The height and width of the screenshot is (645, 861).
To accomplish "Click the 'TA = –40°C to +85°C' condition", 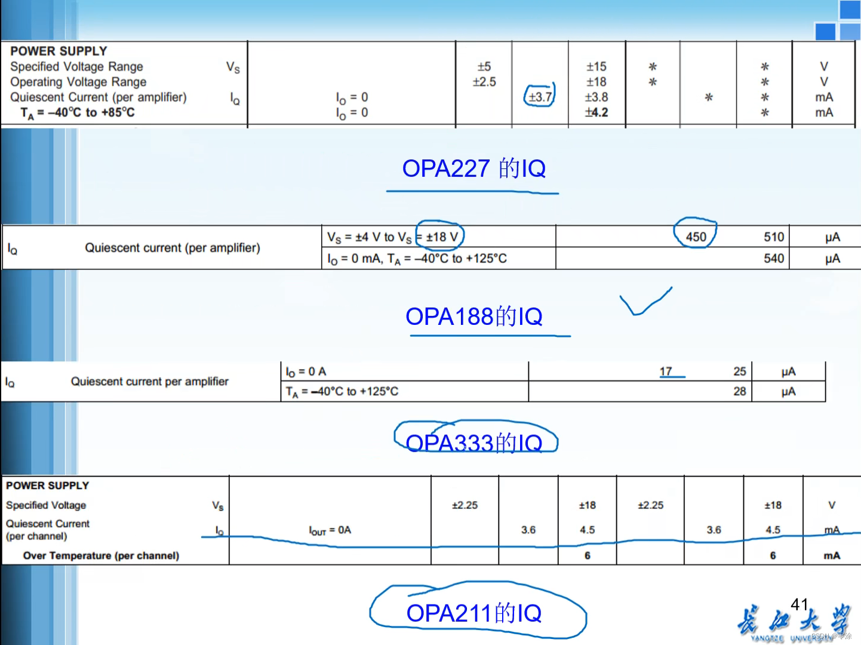I will (78, 112).
